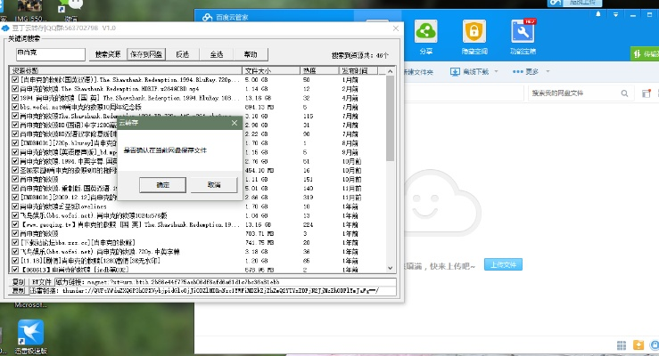Uncheck the first Shawshank Redemption BluRay 720p result
The width and height of the screenshot is (659, 356).
click(x=15, y=79)
